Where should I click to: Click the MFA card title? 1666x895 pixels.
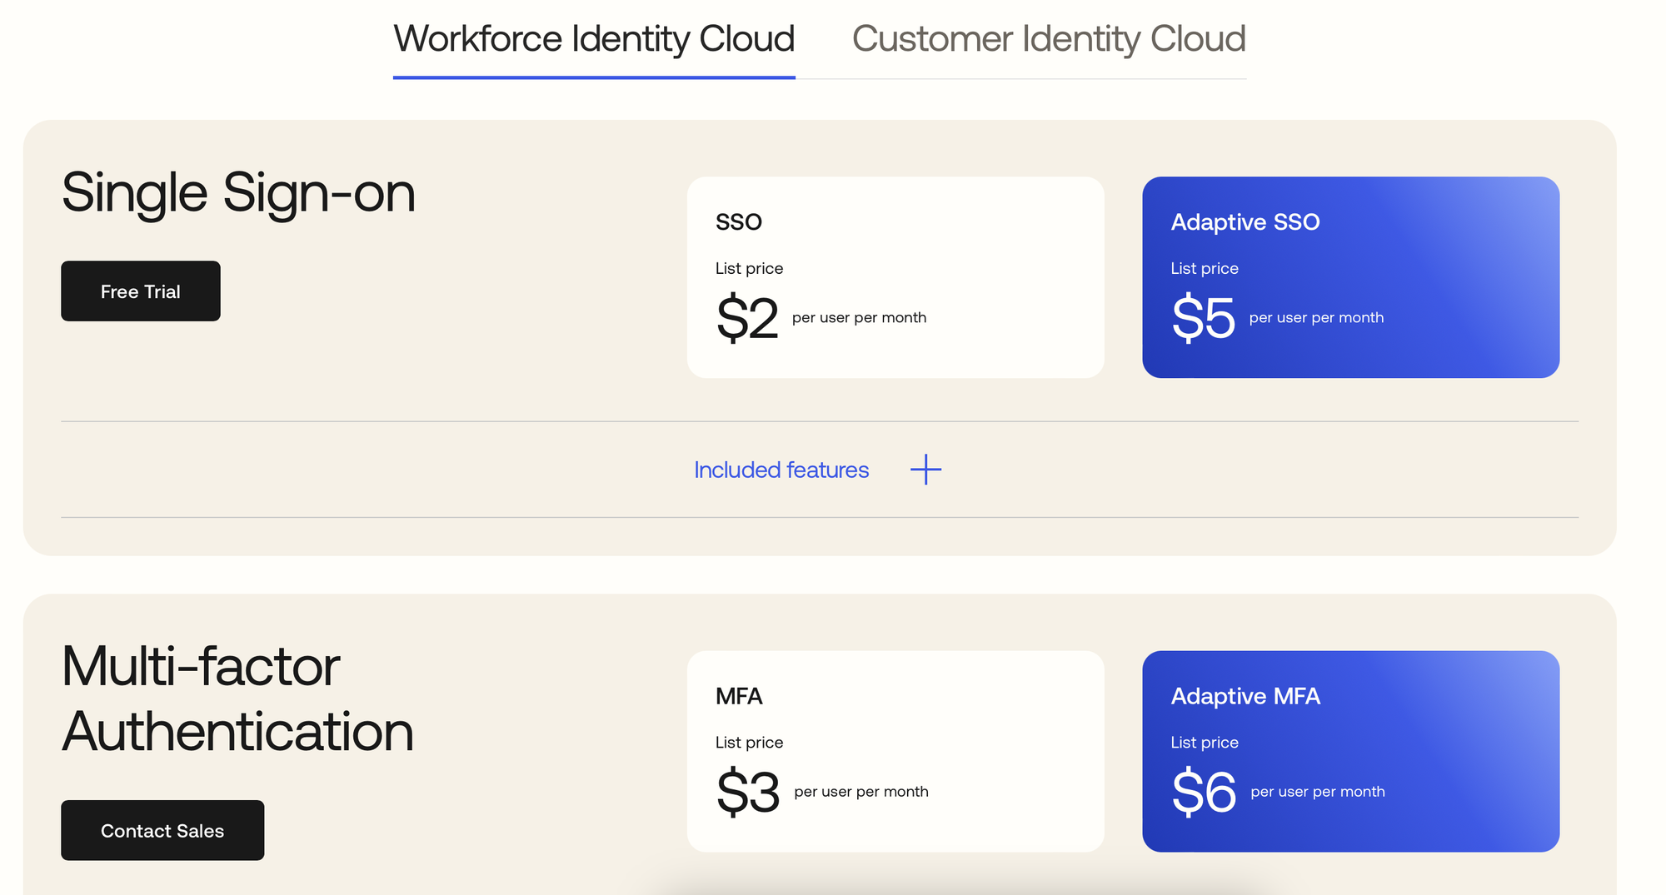pyautogui.click(x=739, y=696)
